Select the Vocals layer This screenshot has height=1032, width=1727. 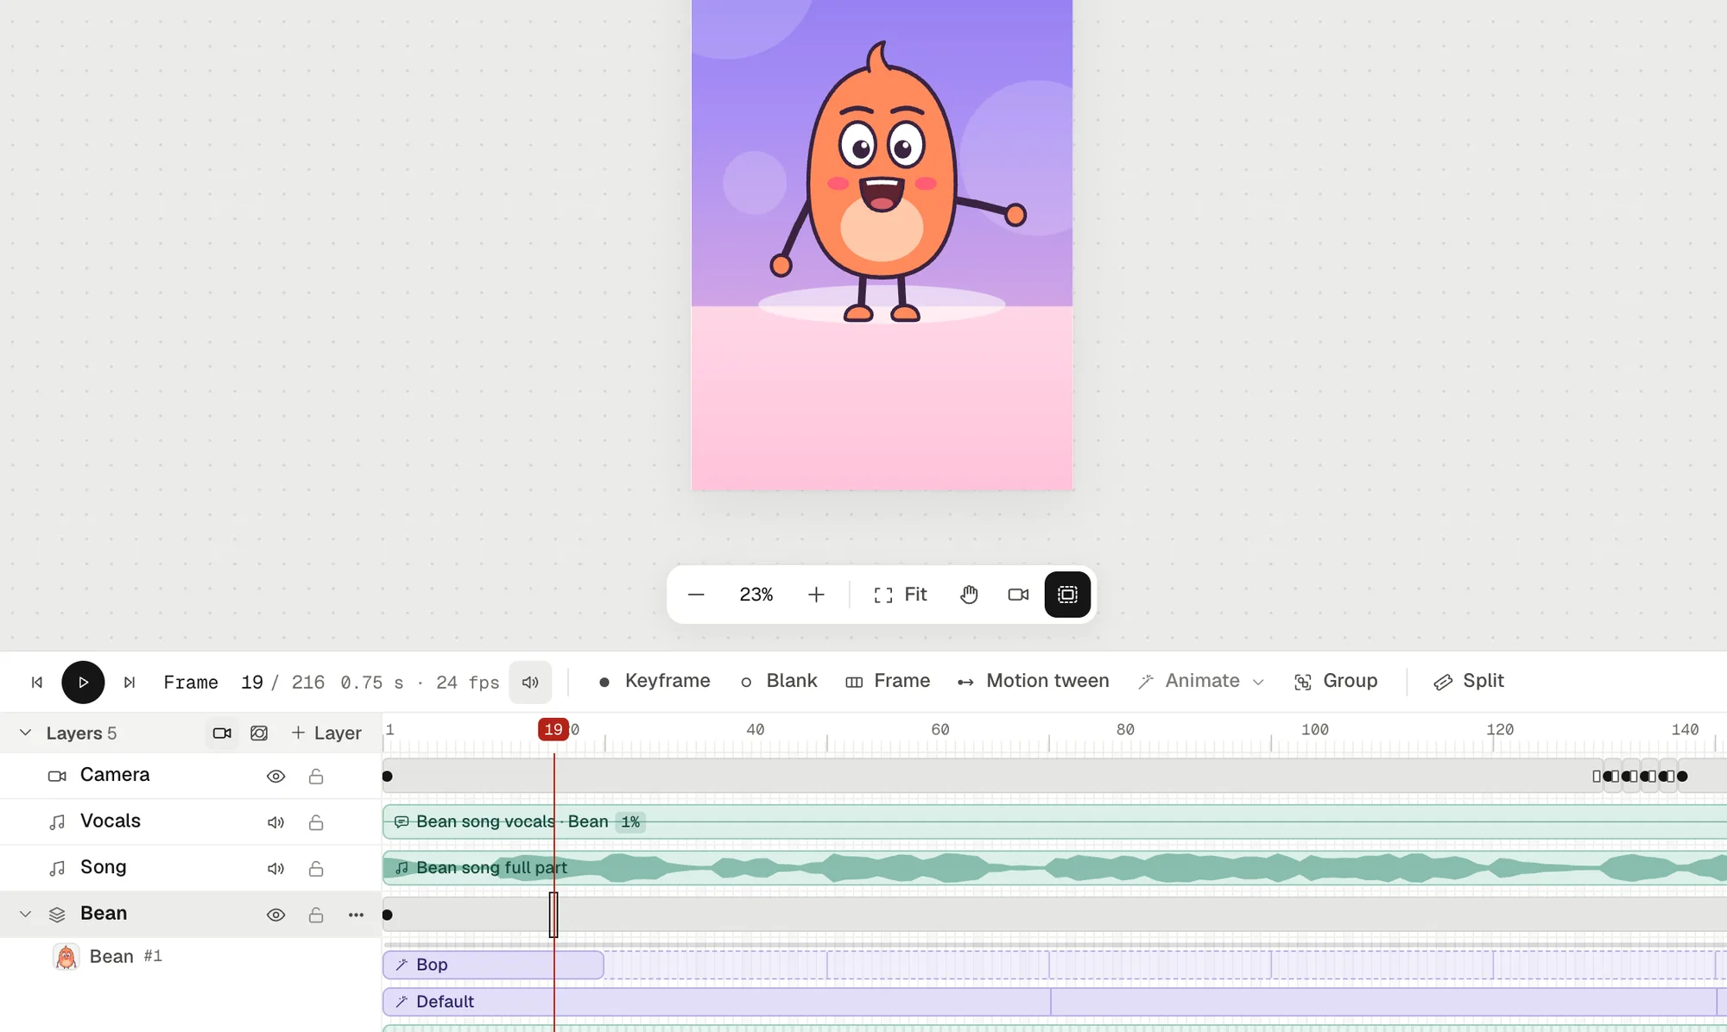111,821
